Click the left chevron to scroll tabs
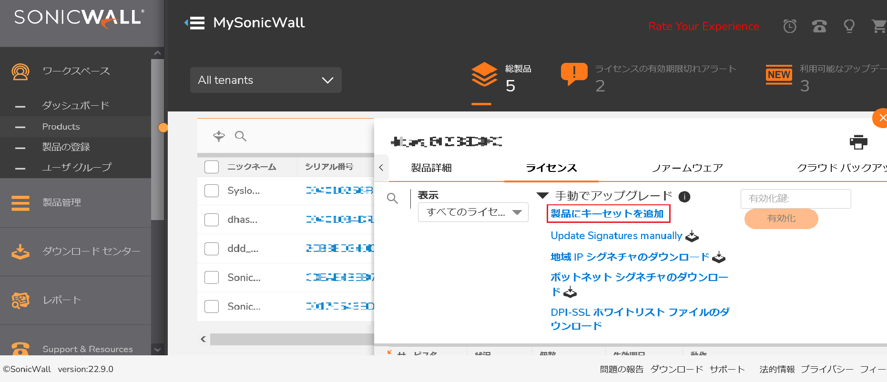The image size is (887, 382). coord(381,168)
